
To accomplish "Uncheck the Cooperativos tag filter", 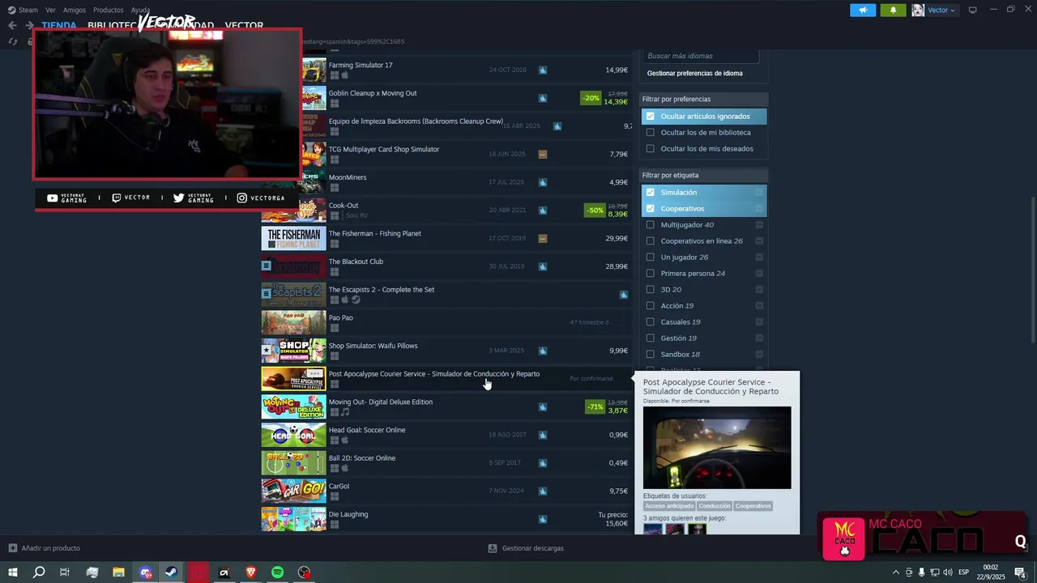I will click(x=650, y=209).
